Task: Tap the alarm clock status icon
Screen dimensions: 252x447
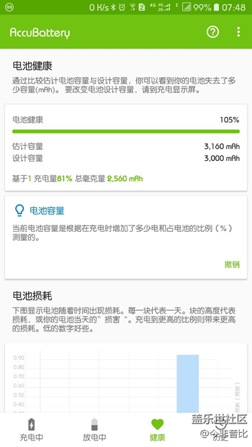Action: pyautogui.click(x=122, y=8)
